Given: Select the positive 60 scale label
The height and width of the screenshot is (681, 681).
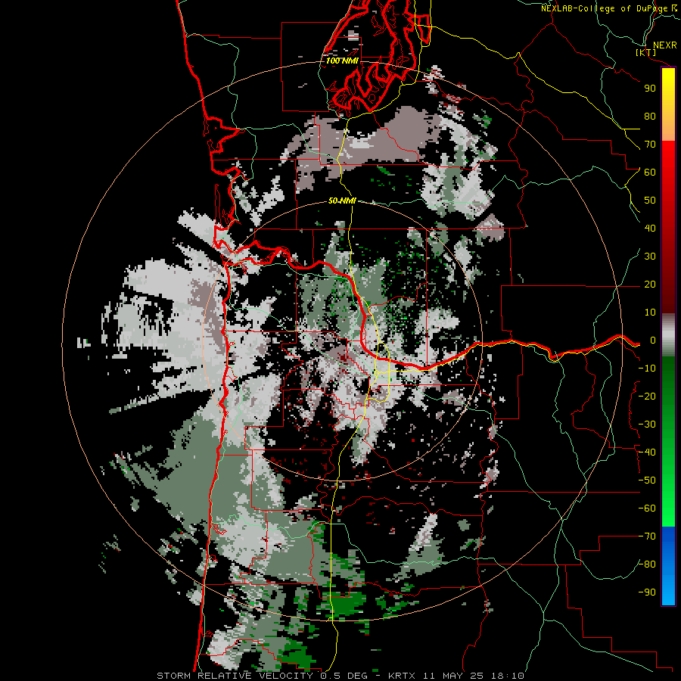Looking at the screenshot, I should 650,172.
